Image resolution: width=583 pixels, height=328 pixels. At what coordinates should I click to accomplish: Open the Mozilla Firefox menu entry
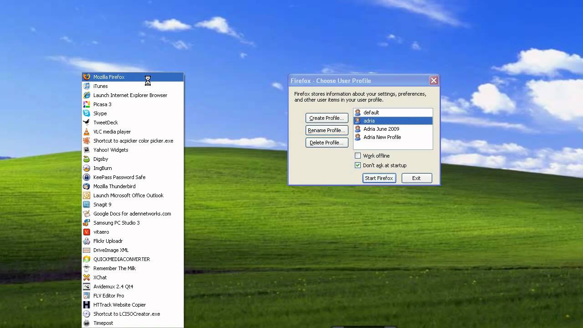(133, 77)
